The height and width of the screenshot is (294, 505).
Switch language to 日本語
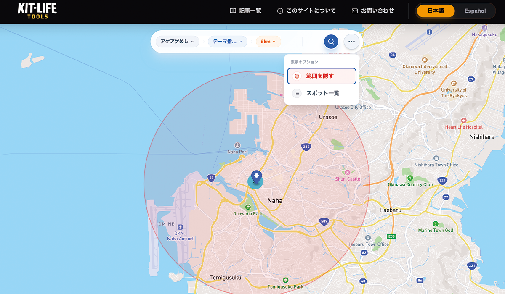click(436, 11)
